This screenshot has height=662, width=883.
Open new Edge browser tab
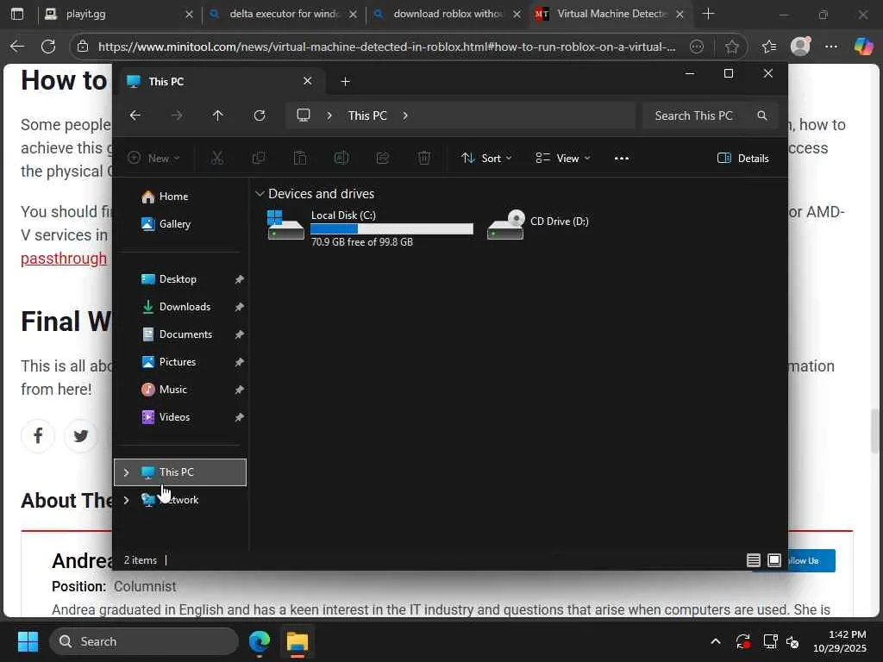[x=709, y=14]
